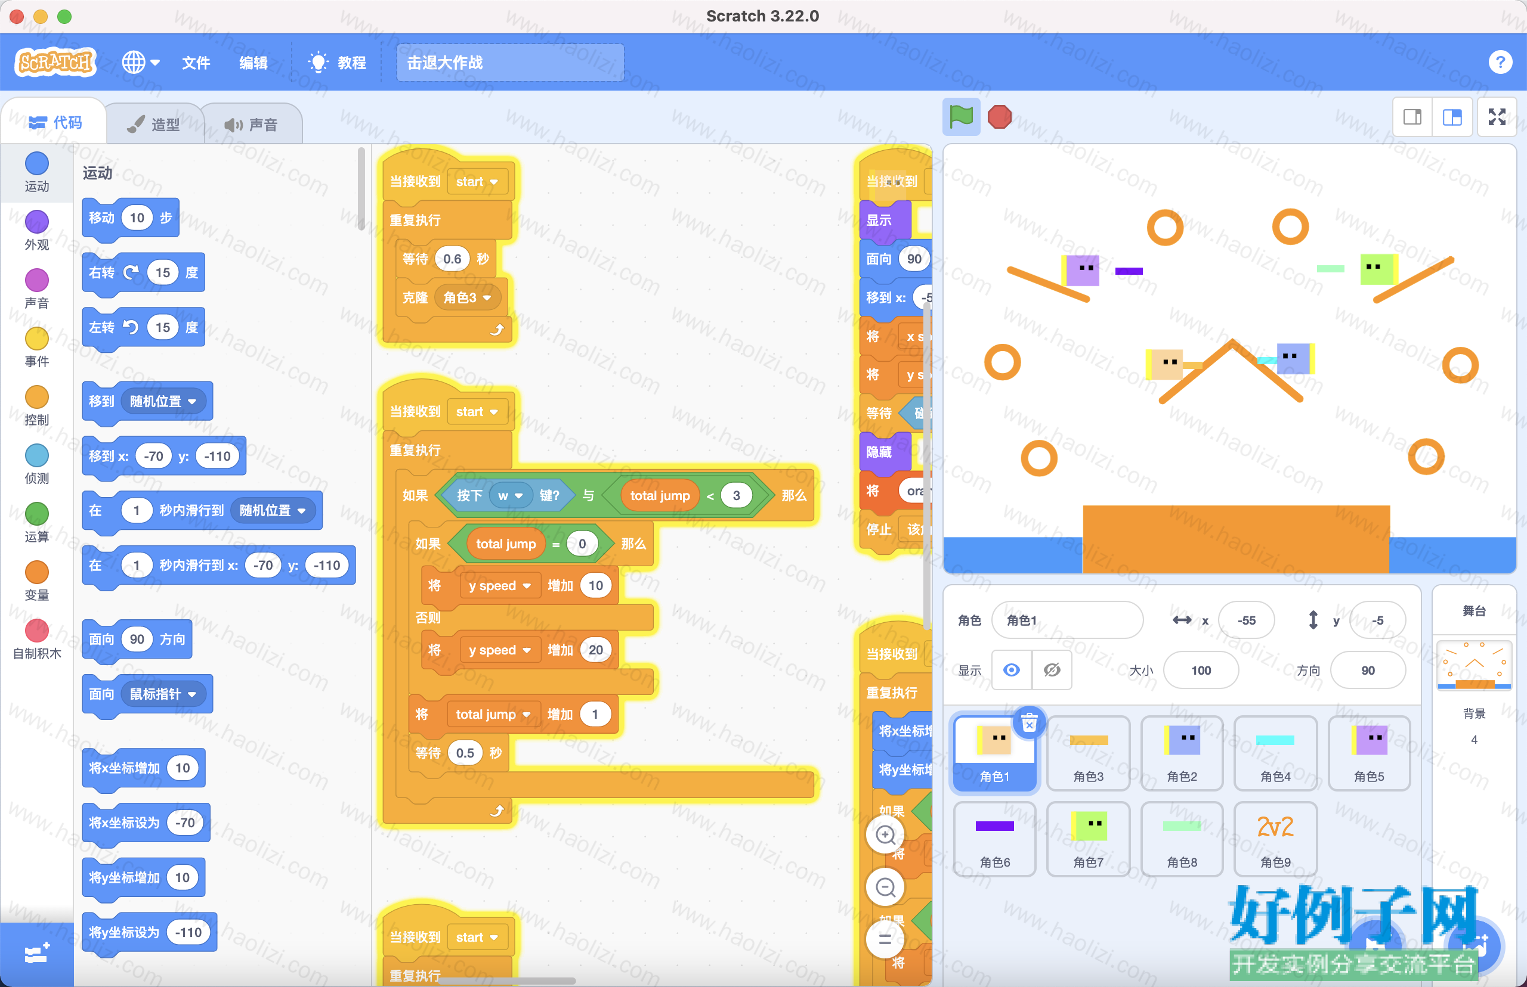Click the workspace horizontal scrollbar
Screen dimensions: 1527x987
click(506, 980)
